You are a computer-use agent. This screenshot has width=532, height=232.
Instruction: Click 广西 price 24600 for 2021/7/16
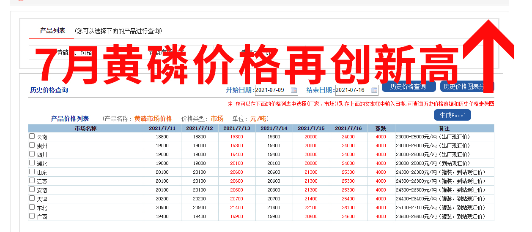point(348,216)
